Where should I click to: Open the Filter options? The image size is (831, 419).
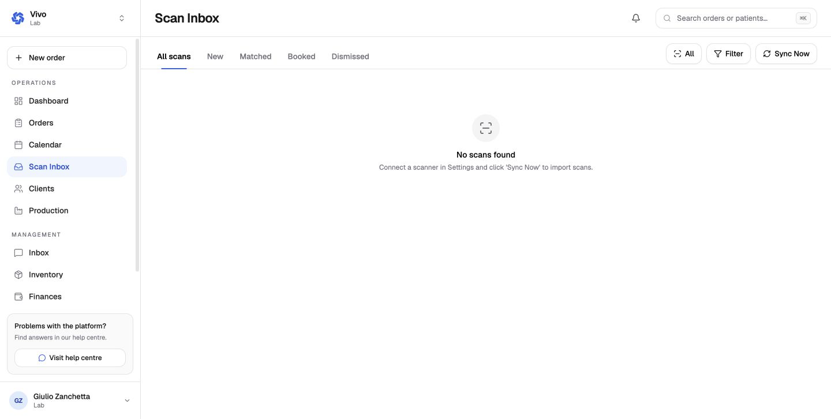(x=728, y=54)
